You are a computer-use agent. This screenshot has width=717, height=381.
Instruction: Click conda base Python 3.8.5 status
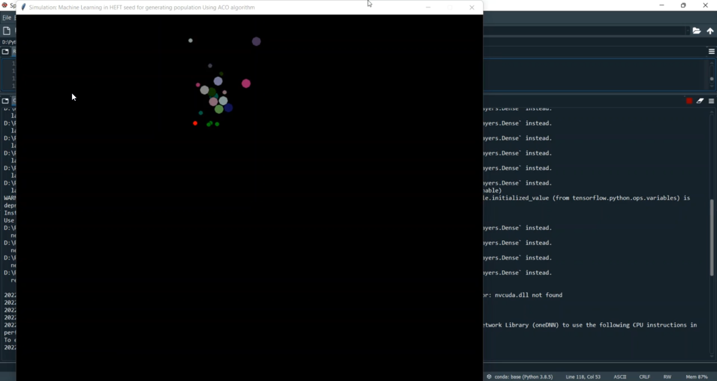point(520,377)
